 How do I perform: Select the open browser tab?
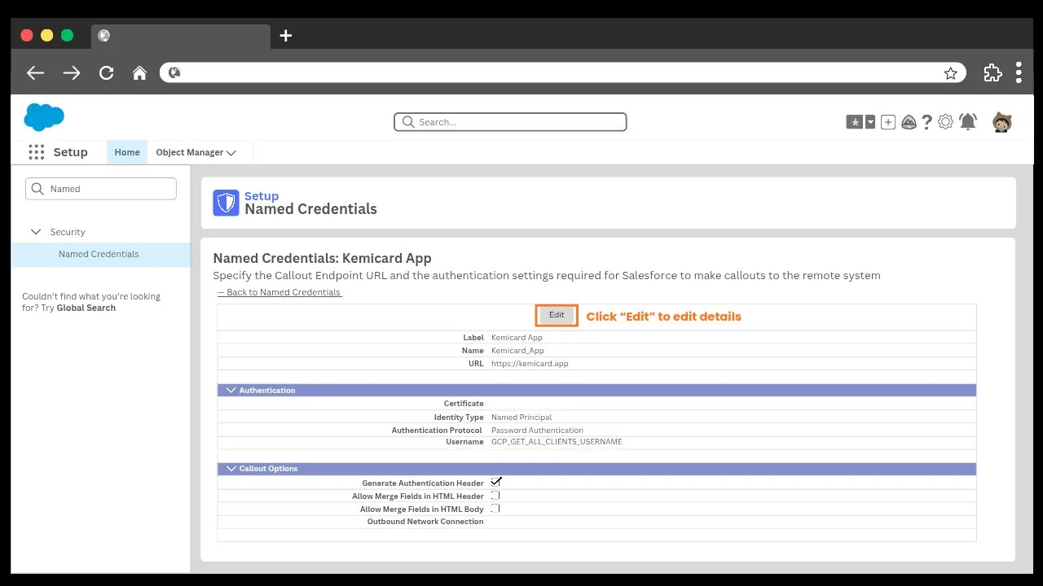coord(180,36)
